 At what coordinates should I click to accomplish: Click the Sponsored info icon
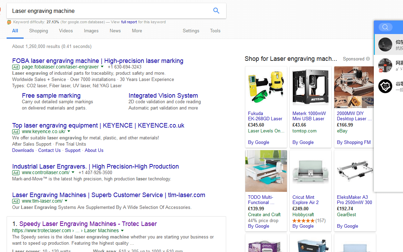coord(368,59)
